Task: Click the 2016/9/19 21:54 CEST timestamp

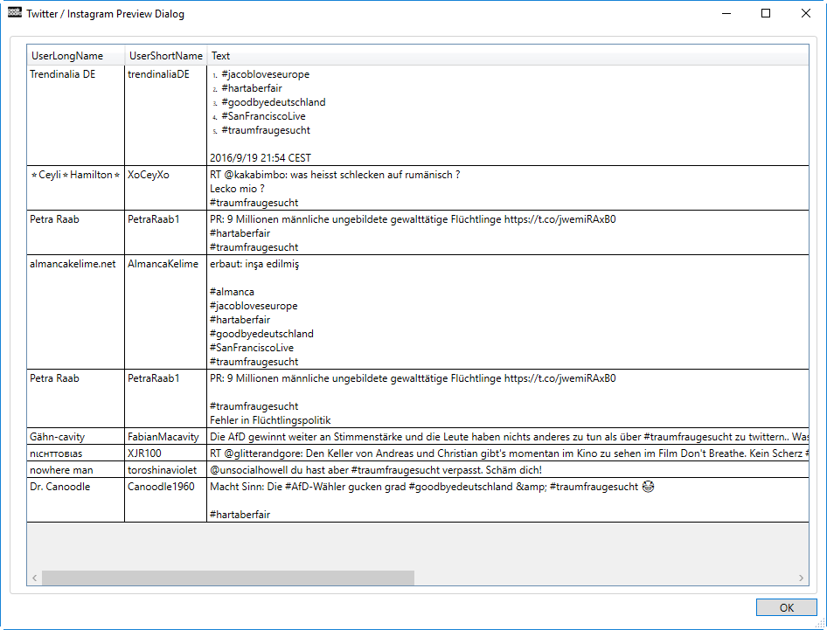Action: click(x=261, y=157)
